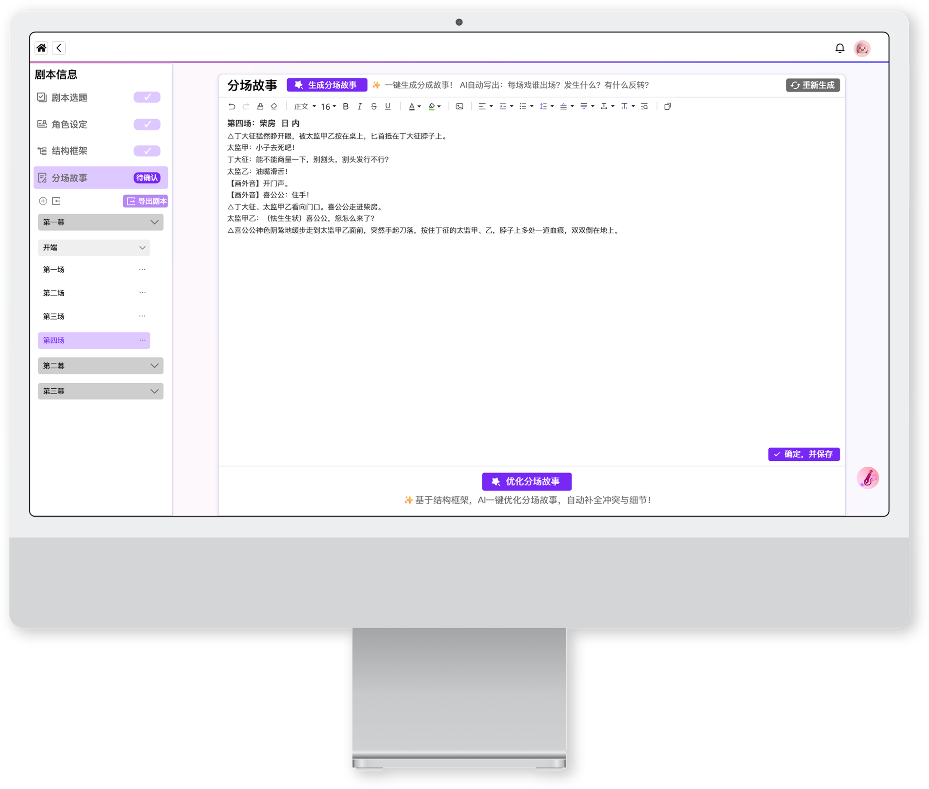Click the 待确认 status badge
The width and height of the screenshot is (929, 789).
tap(147, 178)
